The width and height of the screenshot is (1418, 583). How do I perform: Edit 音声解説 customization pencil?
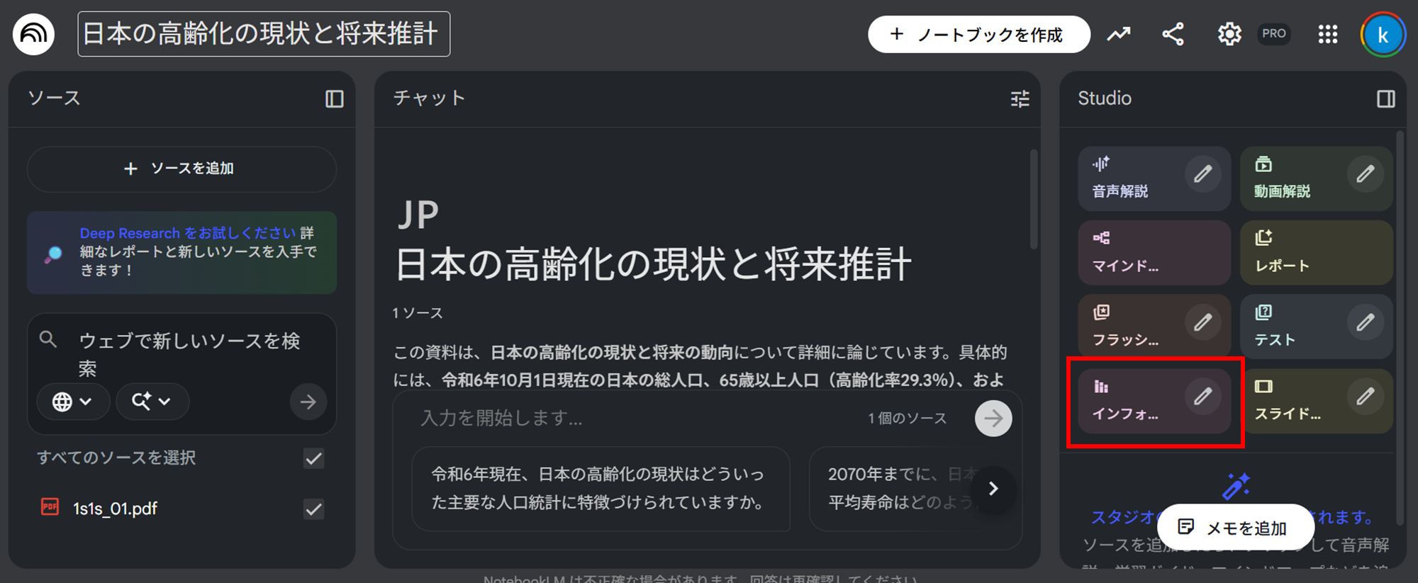(1202, 174)
